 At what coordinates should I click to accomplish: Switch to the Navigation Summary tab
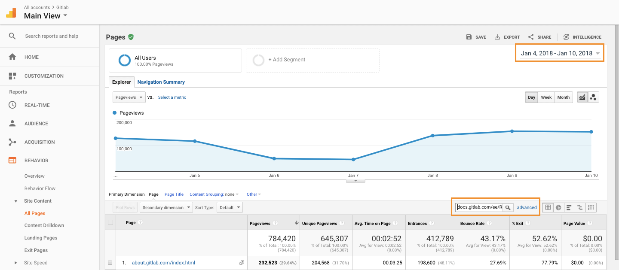coord(161,82)
